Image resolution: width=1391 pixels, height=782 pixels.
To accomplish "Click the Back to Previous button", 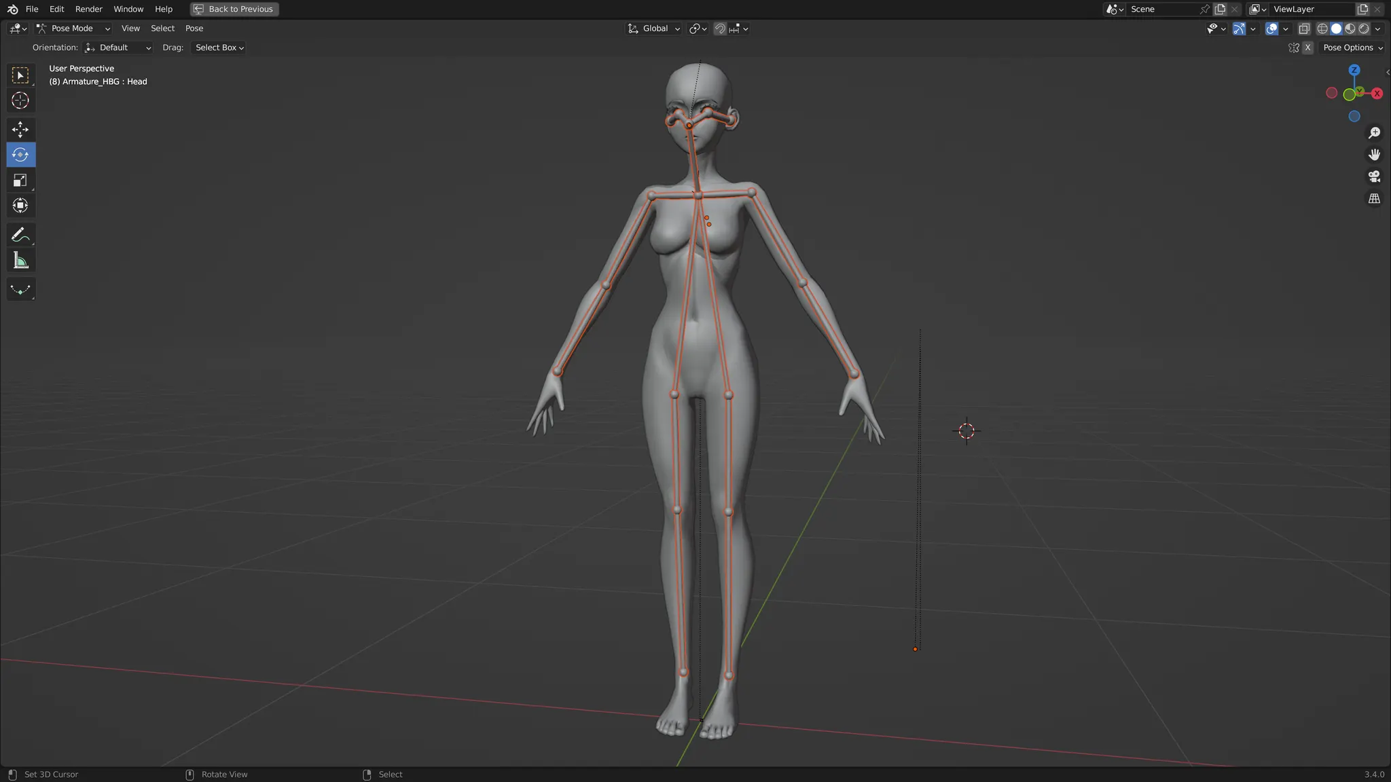I will click(234, 9).
